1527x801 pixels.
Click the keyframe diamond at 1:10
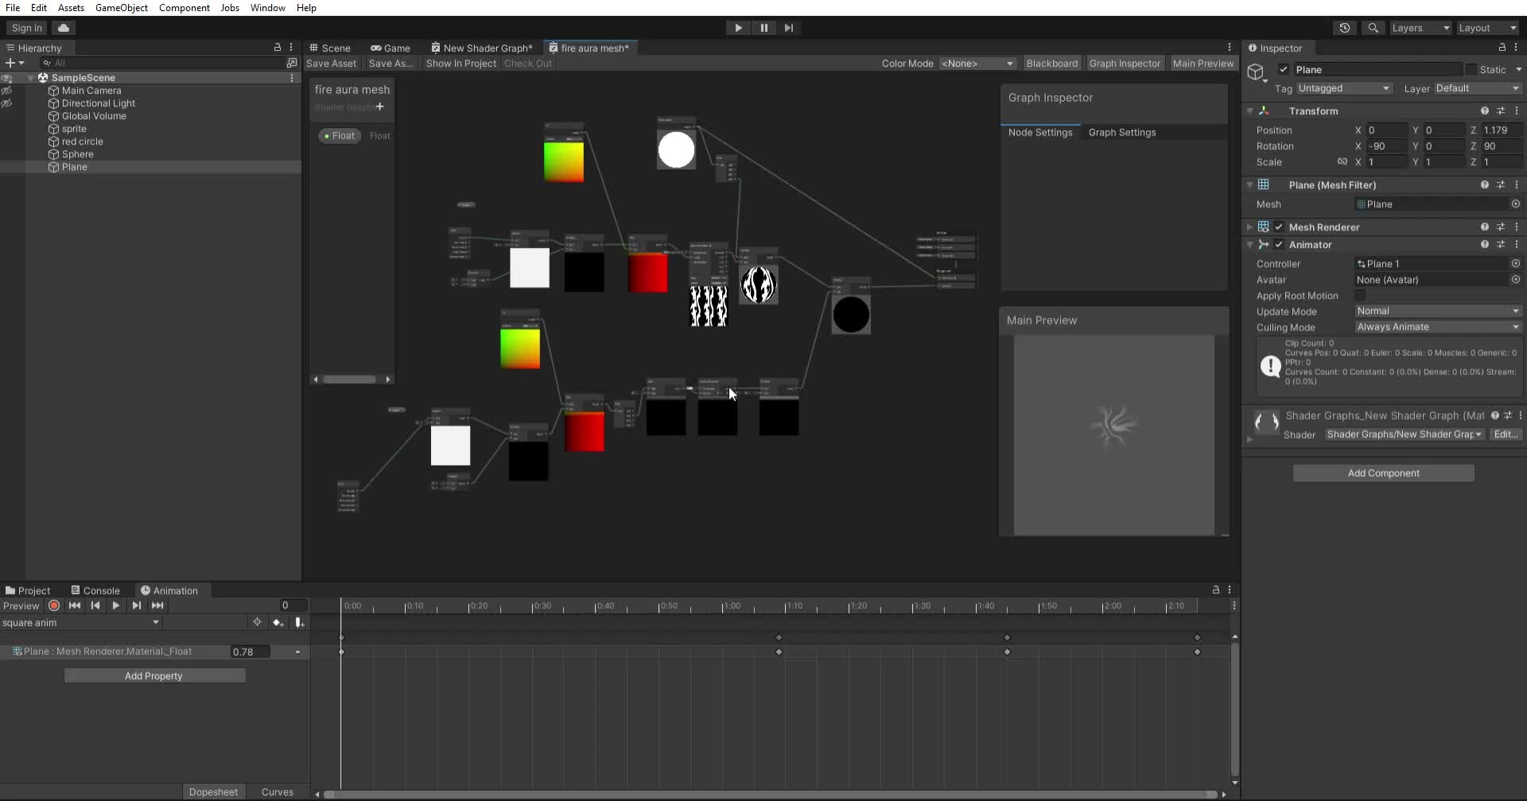tap(779, 652)
